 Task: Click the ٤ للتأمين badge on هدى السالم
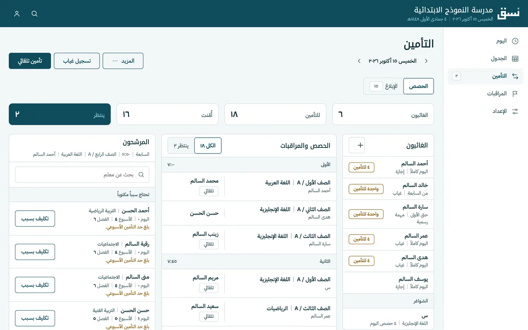(x=362, y=261)
